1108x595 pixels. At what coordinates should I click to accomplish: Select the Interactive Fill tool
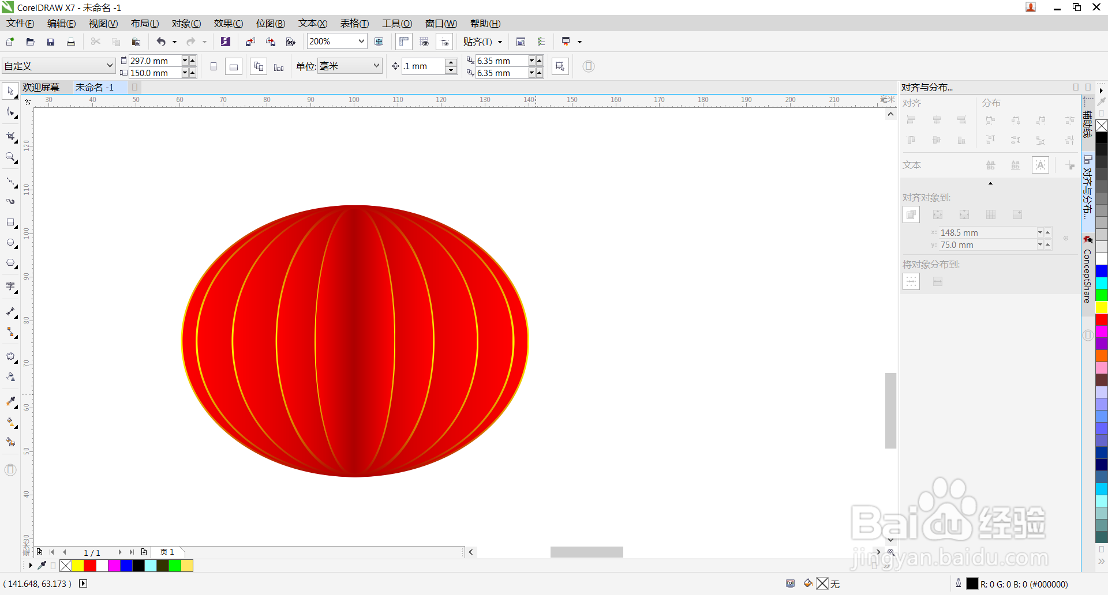click(x=10, y=423)
